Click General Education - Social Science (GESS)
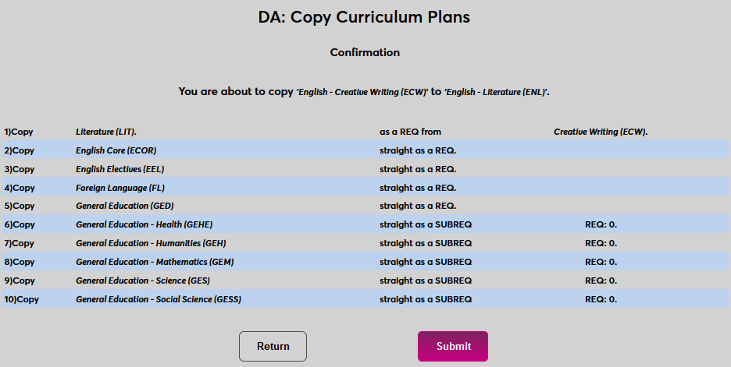The height and width of the screenshot is (367, 731). pos(159,300)
